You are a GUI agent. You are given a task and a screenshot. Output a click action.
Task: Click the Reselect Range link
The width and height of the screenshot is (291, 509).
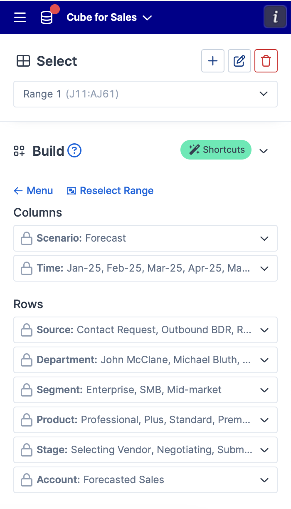point(110,191)
